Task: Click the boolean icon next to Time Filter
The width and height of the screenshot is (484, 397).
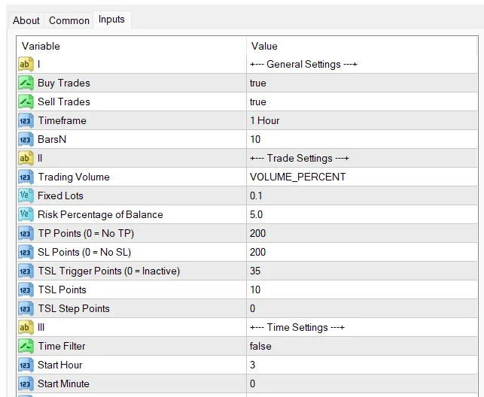Action: point(26,347)
